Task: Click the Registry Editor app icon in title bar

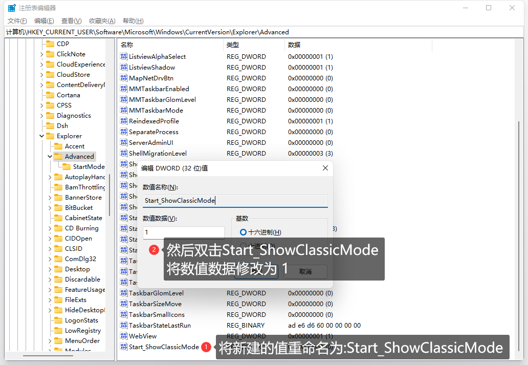Action: pos(11,8)
